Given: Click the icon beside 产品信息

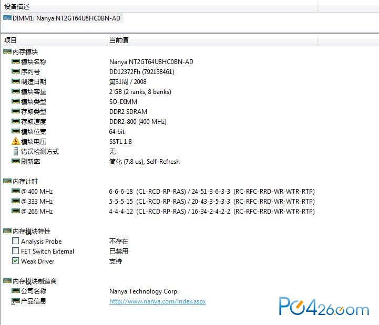Looking at the screenshot, I should pyautogui.click(x=16, y=301).
